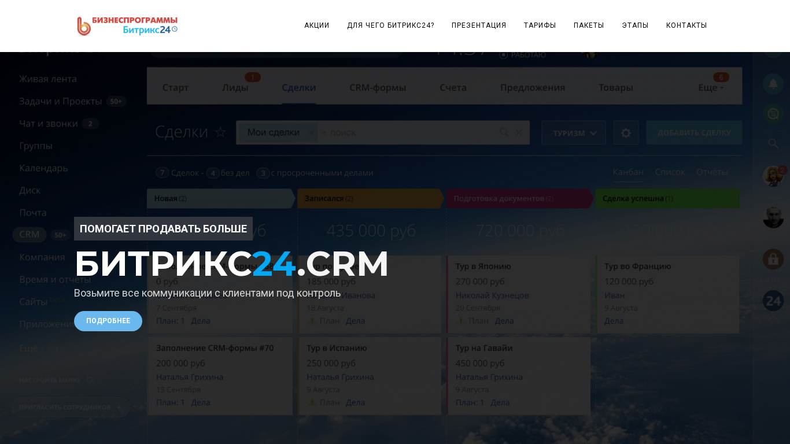Click the Записался kanban stage header
Image resolution: width=790 pixels, height=444 pixels.
point(370,198)
